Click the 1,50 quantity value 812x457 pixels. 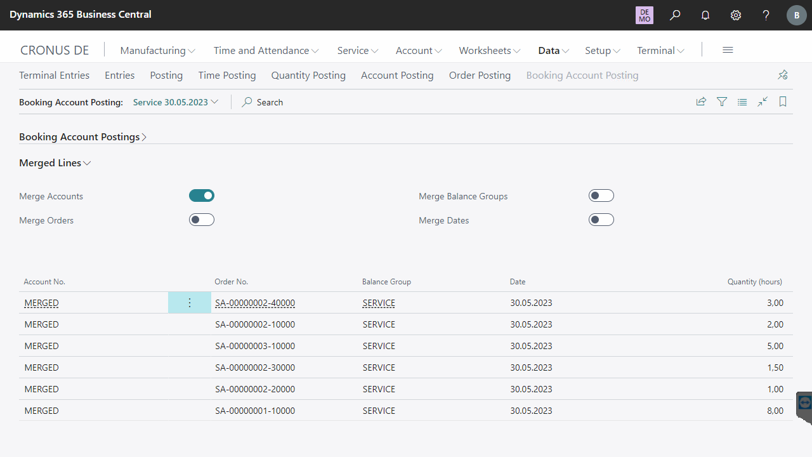(775, 368)
